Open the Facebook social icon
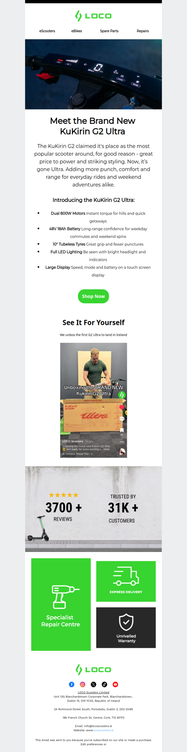Screen dimensions: 187x752 pos(72,684)
